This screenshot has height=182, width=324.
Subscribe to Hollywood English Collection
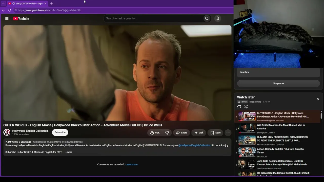[60, 132]
